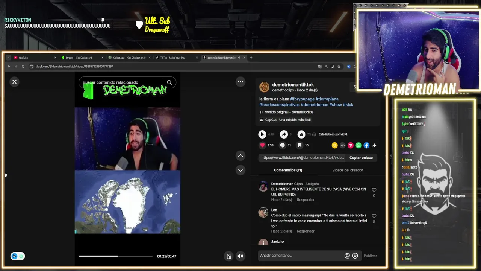Repost the video with yellow repost icon
Screen dimensions: 481x271
[x=335, y=145]
